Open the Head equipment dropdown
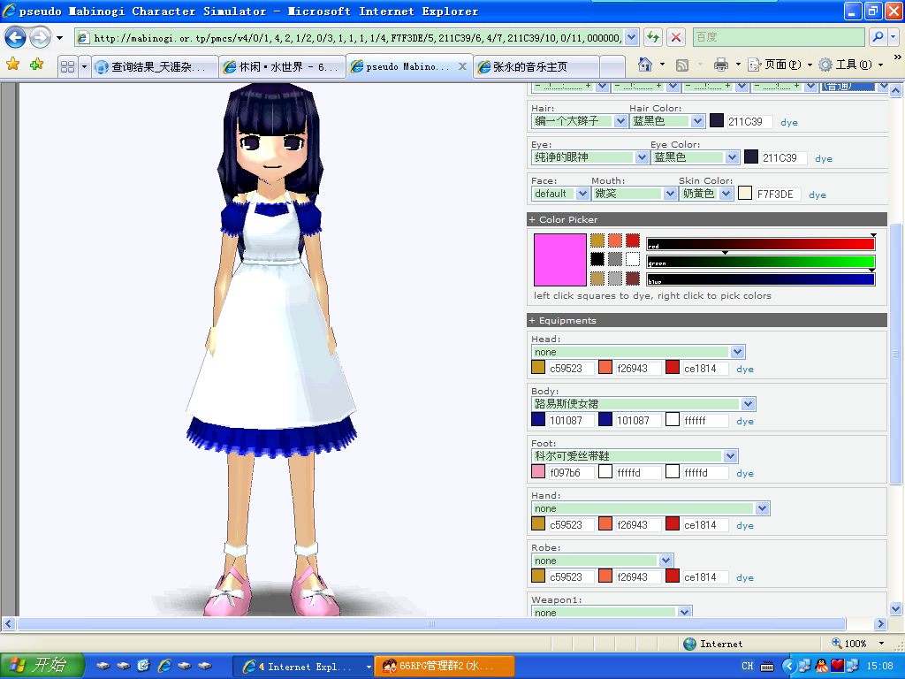Image resolution: width=905 pixels, height=679 pixels. click(x=638, y=352)
